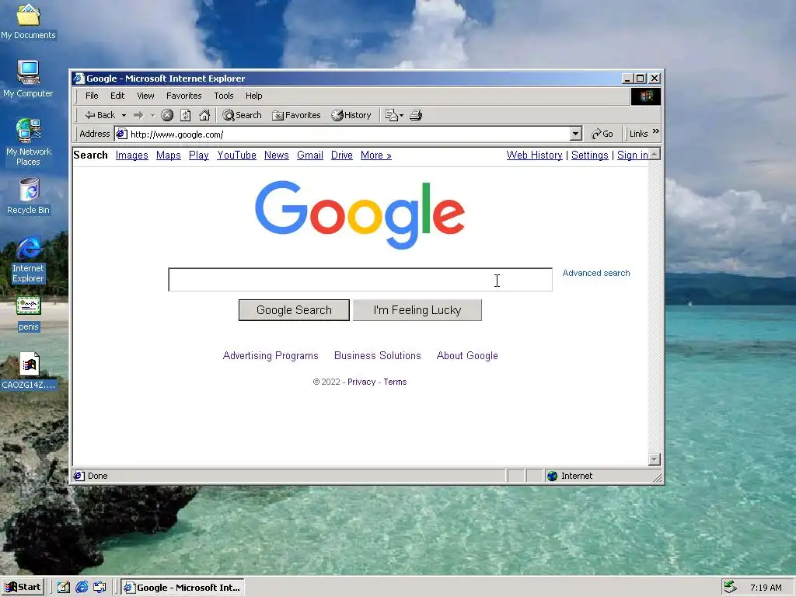This screenshot has width=796, height=597.
Task: Expand the Links toolbar chevron
Action: (655, 131)
